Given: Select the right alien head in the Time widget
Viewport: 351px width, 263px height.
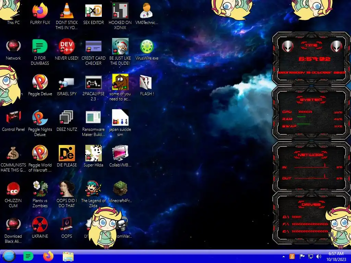Looking at the screenshot, I should (x=337, y=46).
